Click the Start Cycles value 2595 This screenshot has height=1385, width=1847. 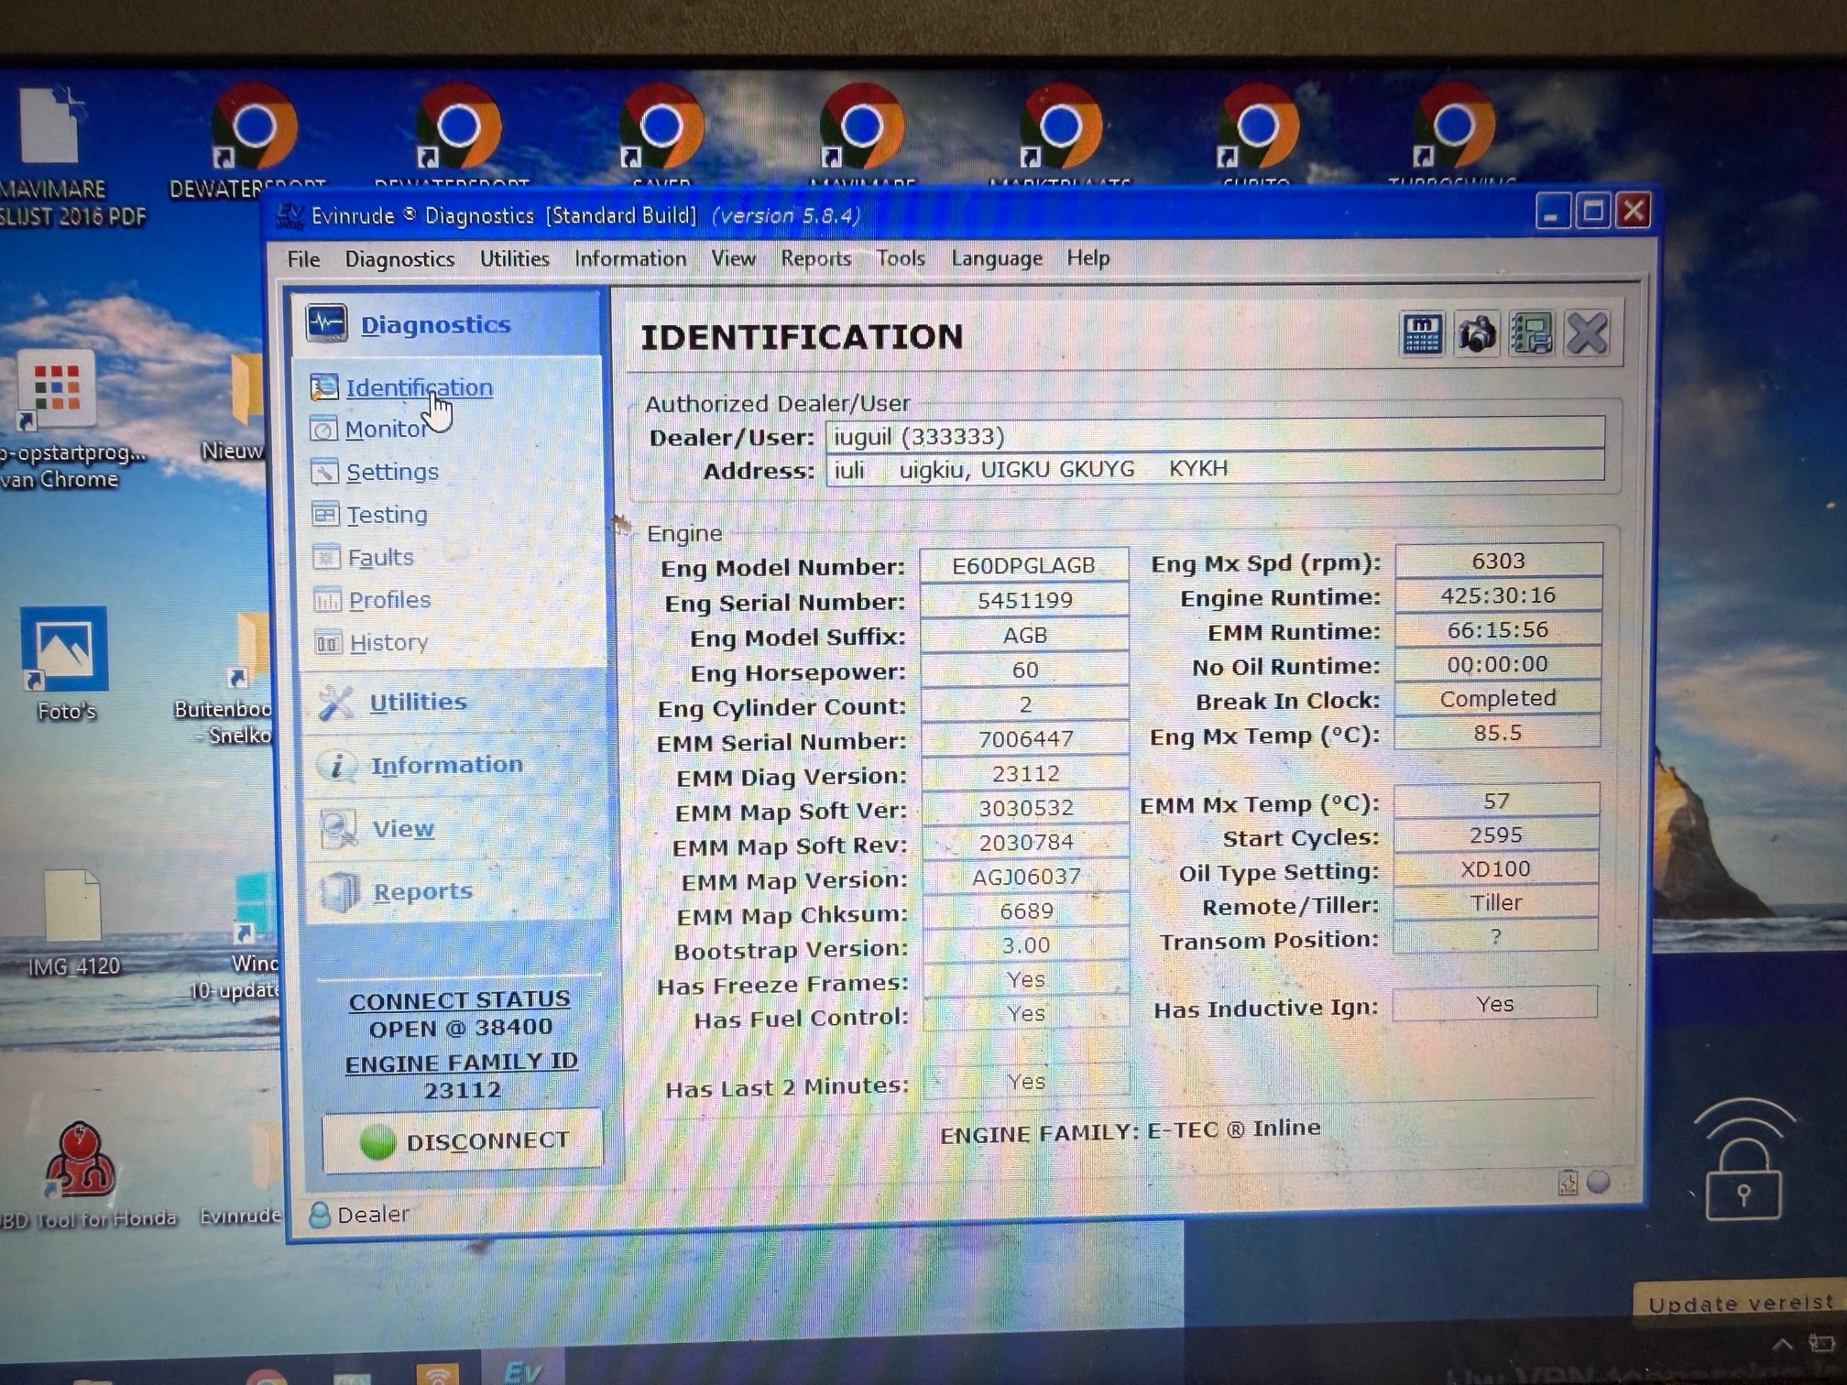(1496, 834)
